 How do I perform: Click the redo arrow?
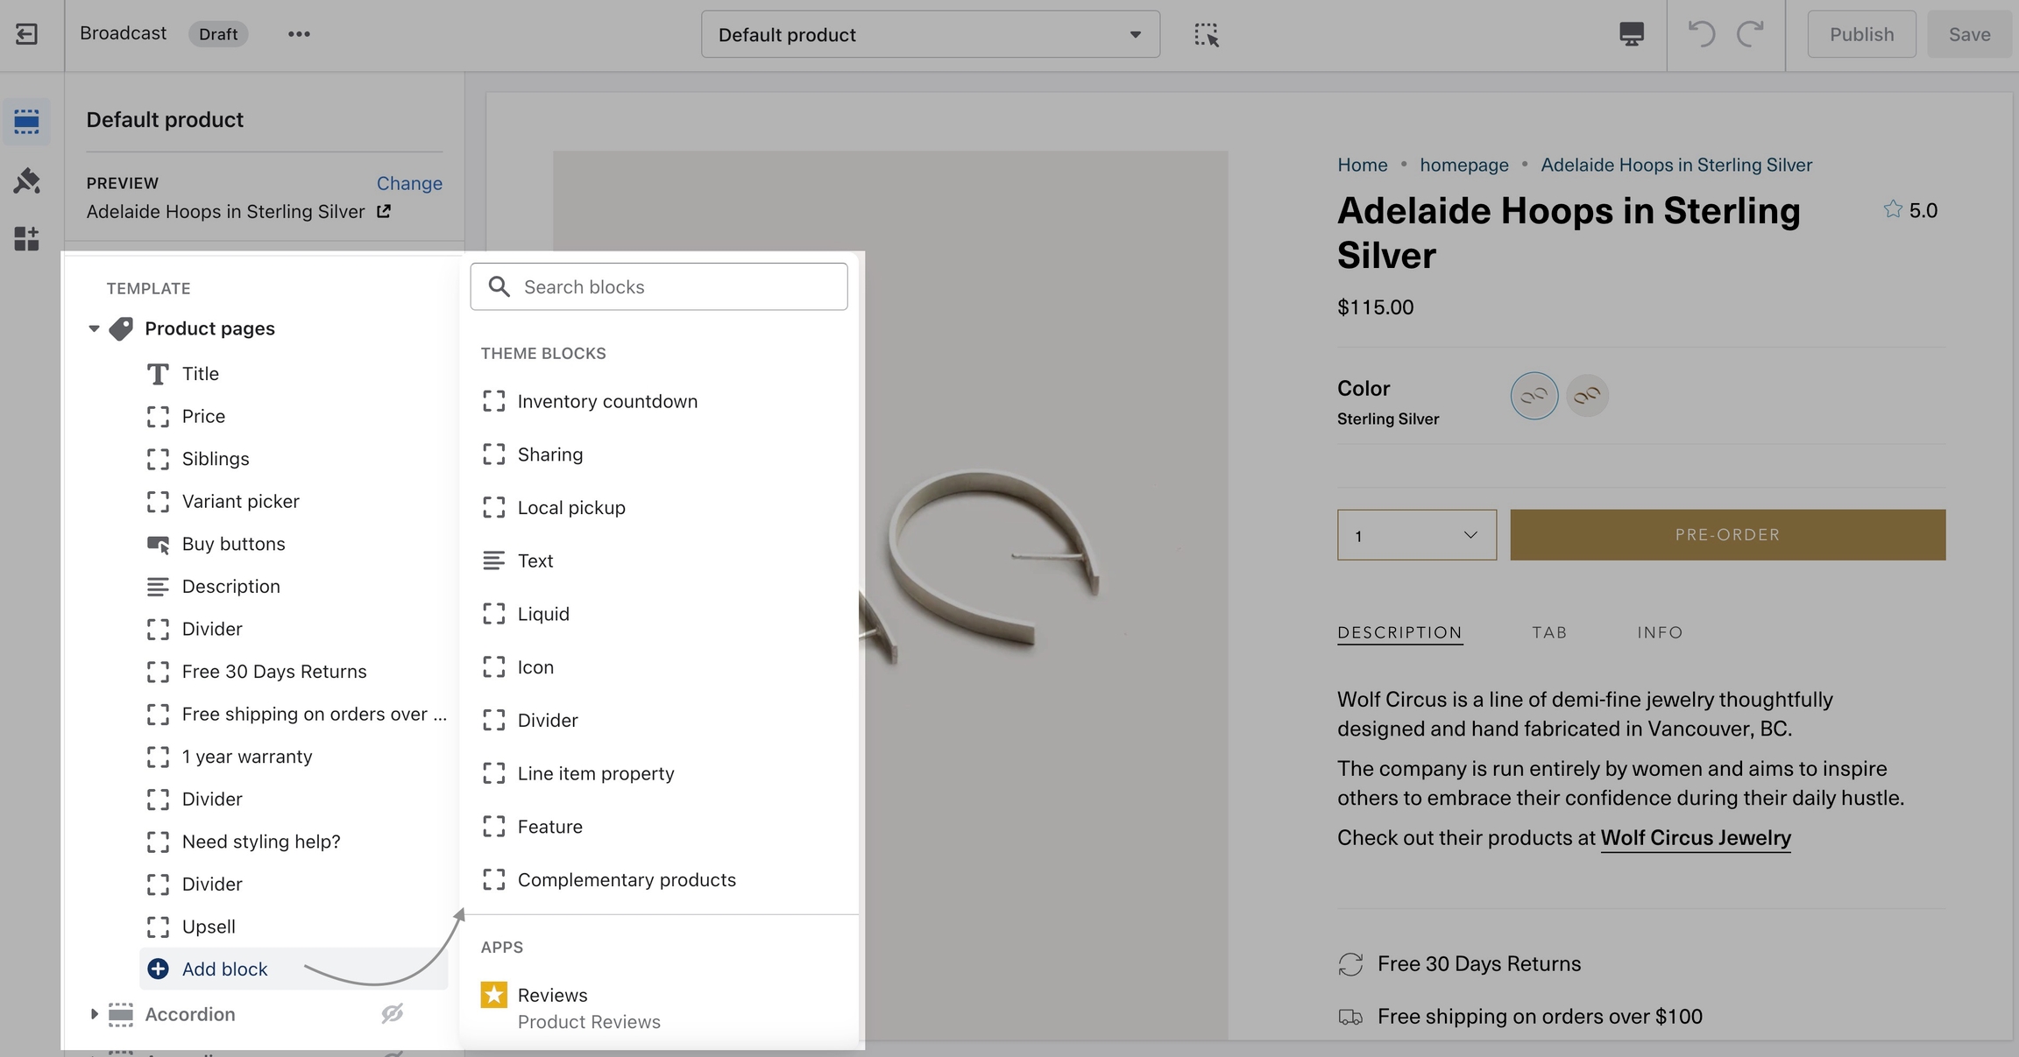coord(1750,35)
